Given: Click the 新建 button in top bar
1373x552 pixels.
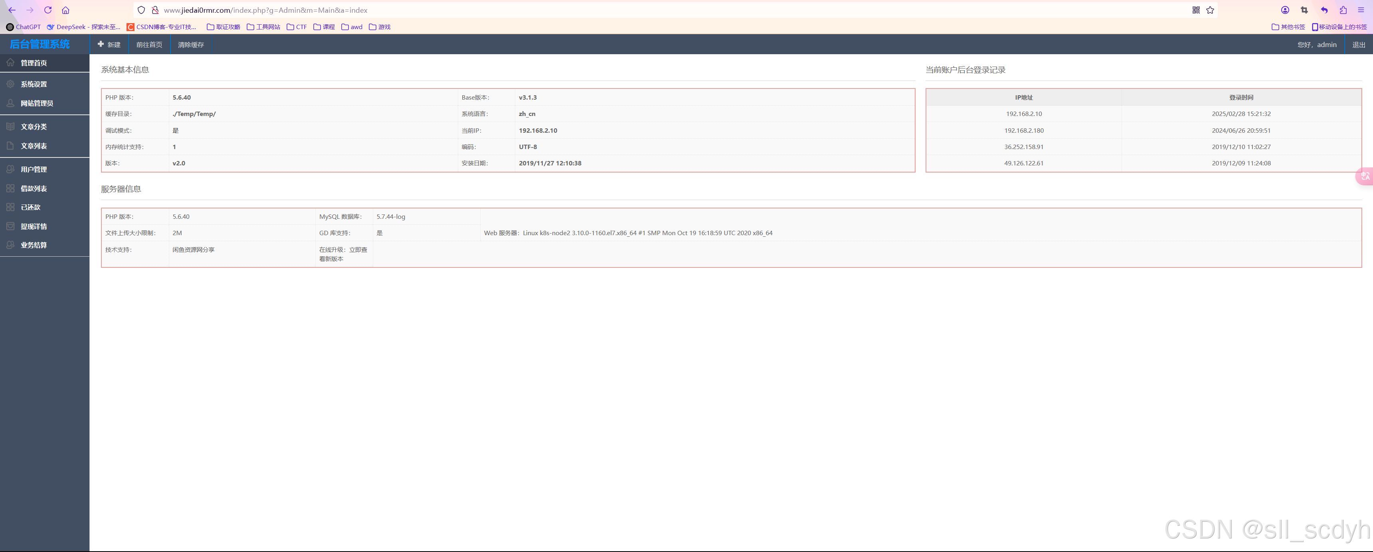Looking at the screenshot, I should point(109,45).
